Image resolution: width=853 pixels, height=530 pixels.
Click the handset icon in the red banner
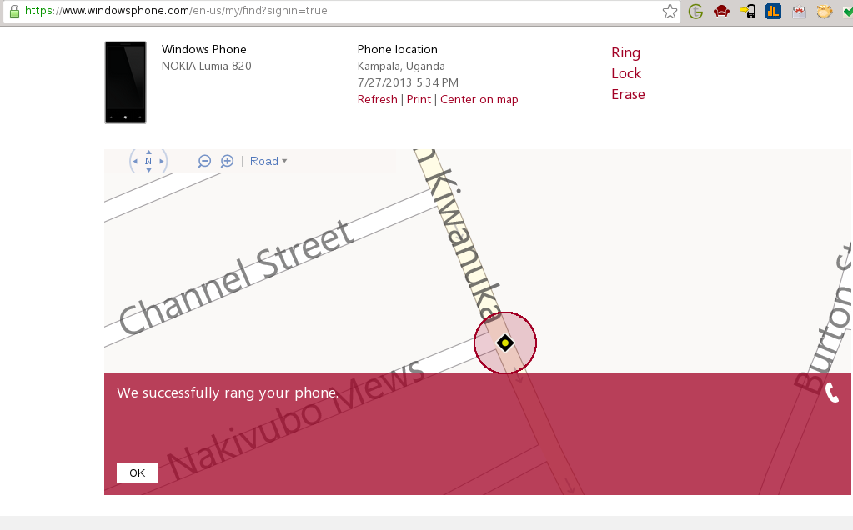click(x=832, y=392)
